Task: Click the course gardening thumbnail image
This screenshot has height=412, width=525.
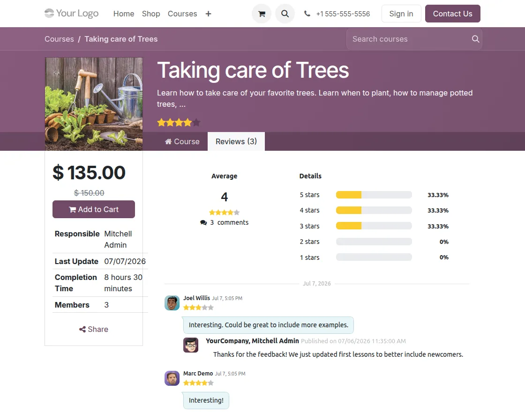Action: tap(94, 104)
